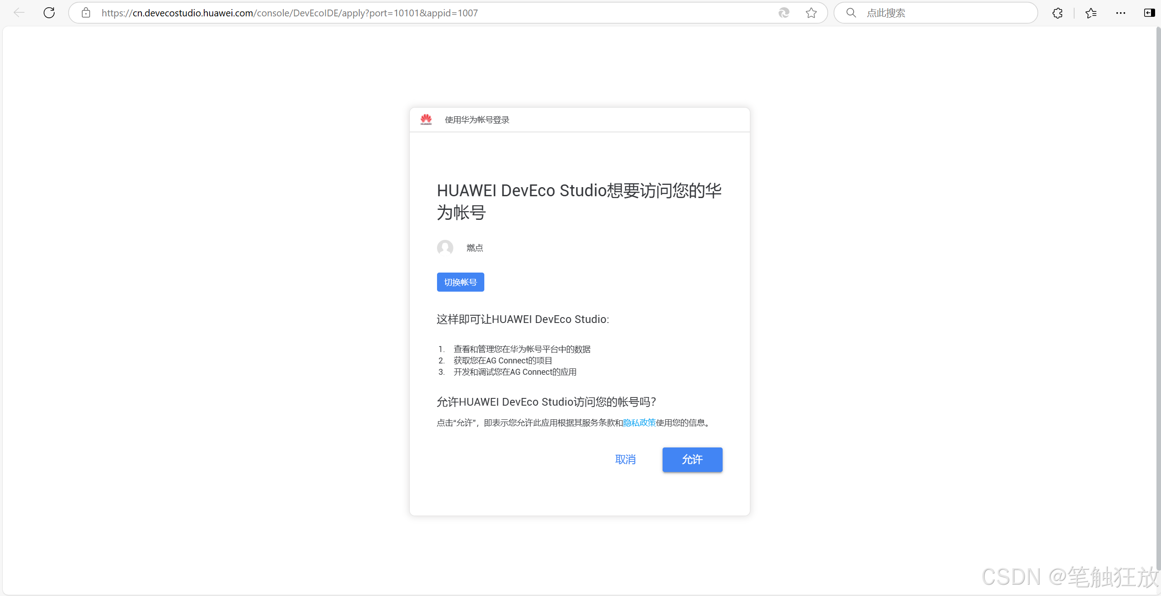The image size is (1161, 596).
Task: Click the 切换帐号 button
Action: [460, 282]
